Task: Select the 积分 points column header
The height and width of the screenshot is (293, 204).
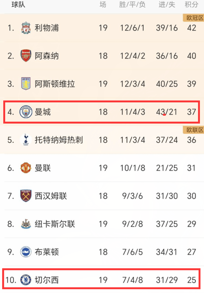Action: pyautogui.click(x=192, y=5)
